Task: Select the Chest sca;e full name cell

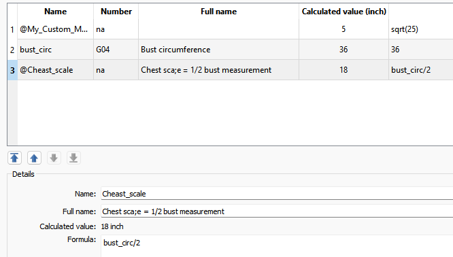Action: click(x=219, y=70)
